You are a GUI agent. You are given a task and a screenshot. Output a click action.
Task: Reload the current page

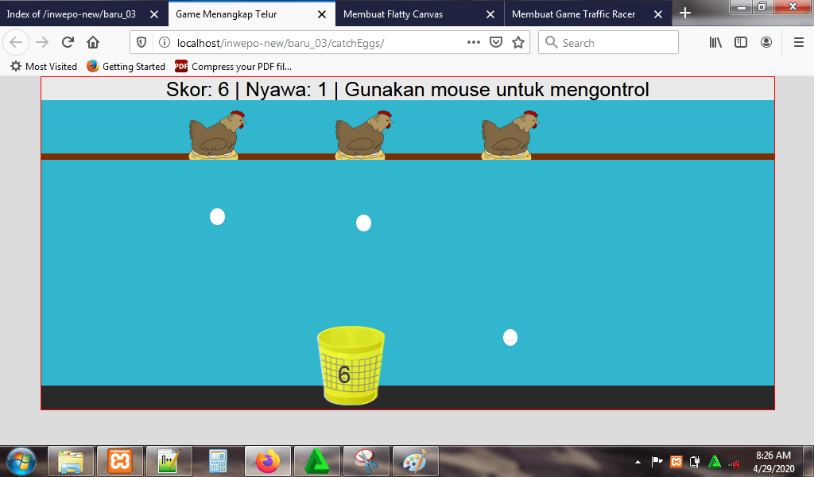(x=68, y=43)
